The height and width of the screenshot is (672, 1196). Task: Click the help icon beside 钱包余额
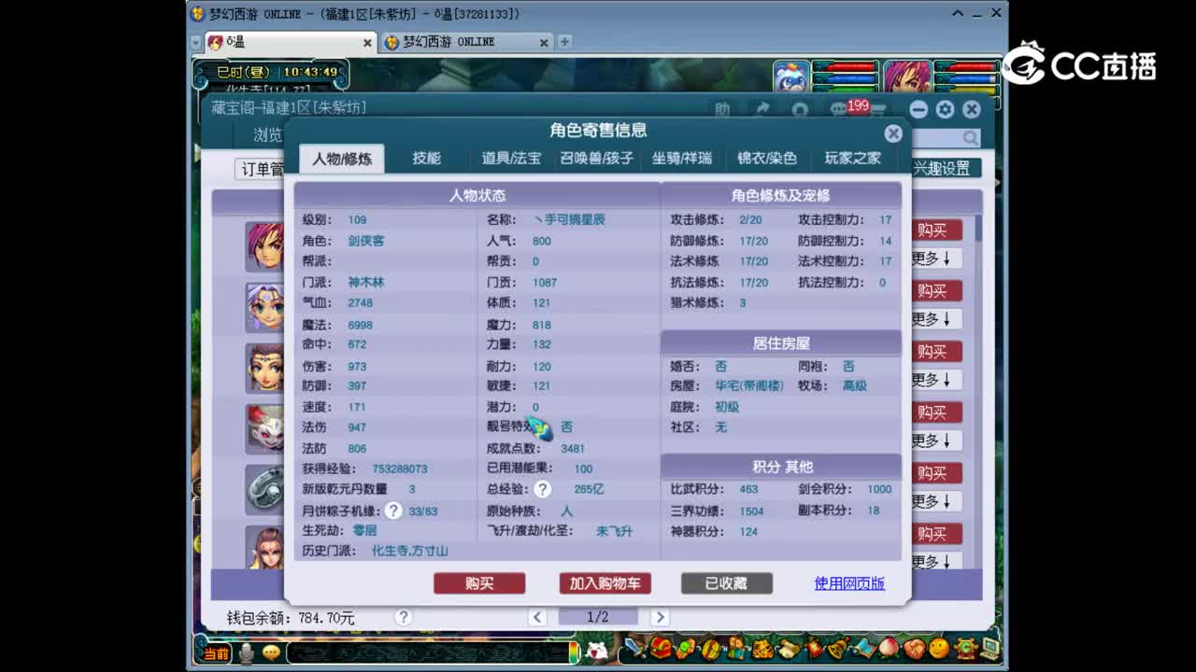tap(403, 617)
